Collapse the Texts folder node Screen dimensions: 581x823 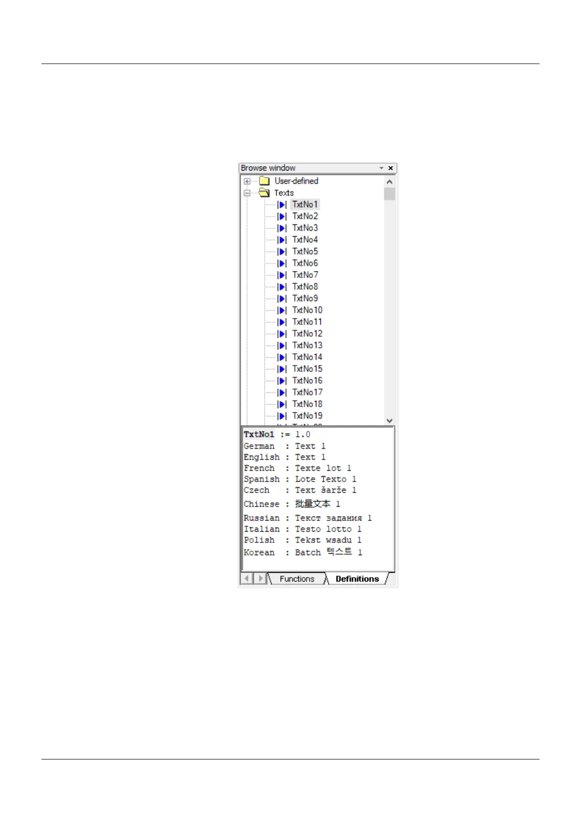(247, 193)
